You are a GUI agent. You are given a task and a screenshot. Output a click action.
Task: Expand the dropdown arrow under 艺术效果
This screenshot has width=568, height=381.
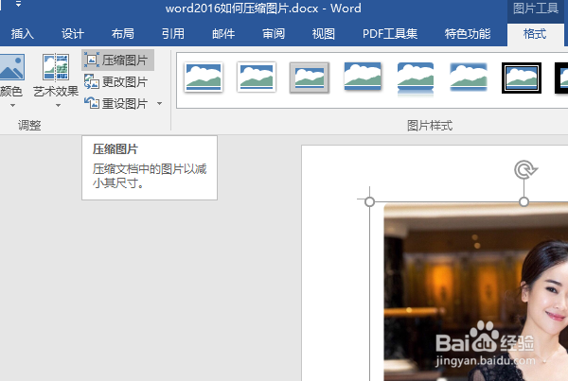(x=58, y=105)
